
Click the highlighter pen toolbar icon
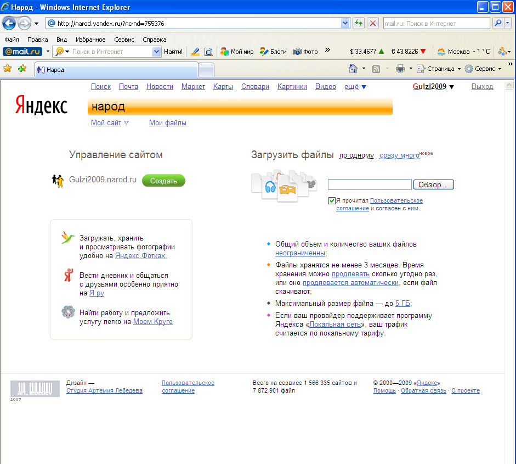[195, 52]
